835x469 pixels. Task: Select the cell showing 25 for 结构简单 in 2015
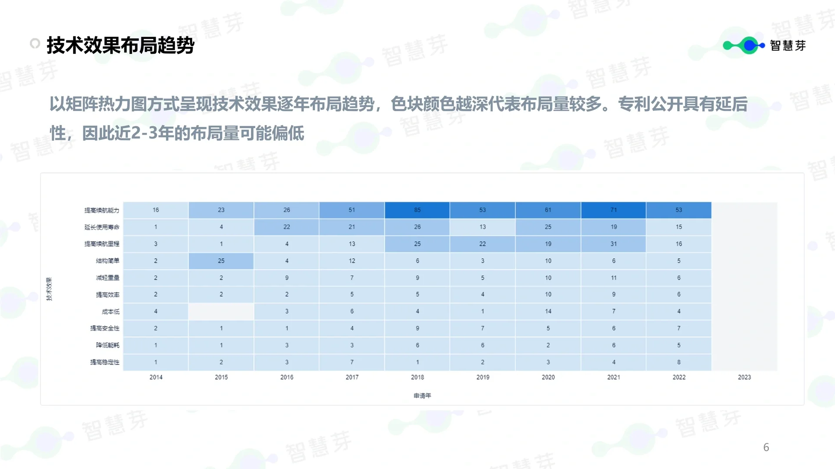tap(221, 261)
